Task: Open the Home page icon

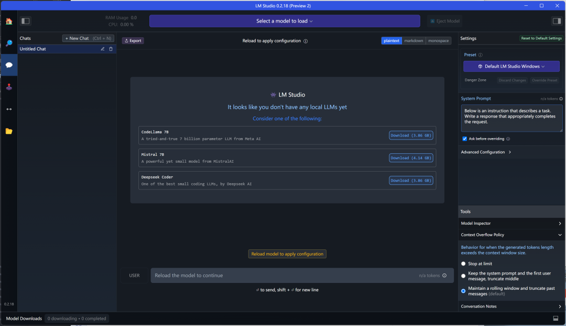Action: pos(9,22)
